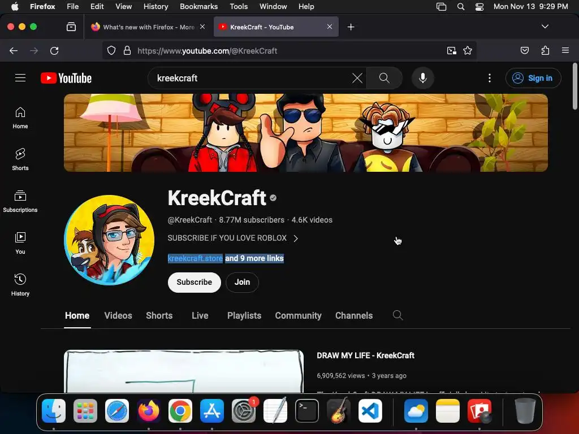The height and width of the screenshot is (434, 579).
Task: Open History in YouTube sidebar
Action: 20,285
